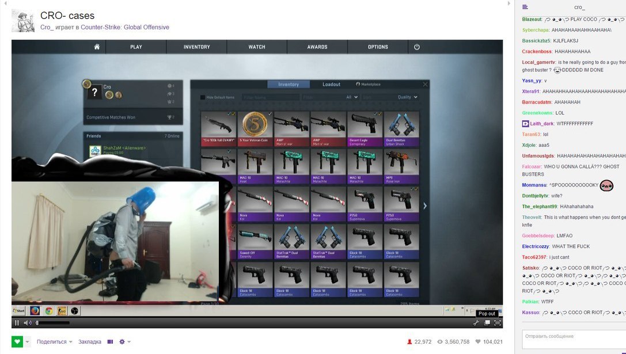Open the AWARDS menu
Viewport: 626px width, 354px height.
(317, 47)
